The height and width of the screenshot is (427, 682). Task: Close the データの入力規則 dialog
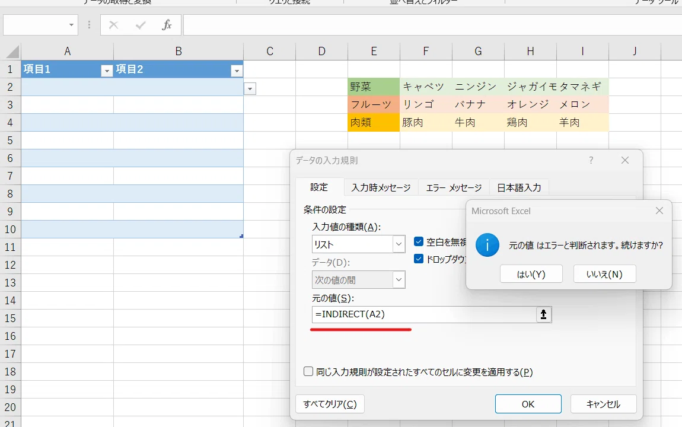pos(625,161)
